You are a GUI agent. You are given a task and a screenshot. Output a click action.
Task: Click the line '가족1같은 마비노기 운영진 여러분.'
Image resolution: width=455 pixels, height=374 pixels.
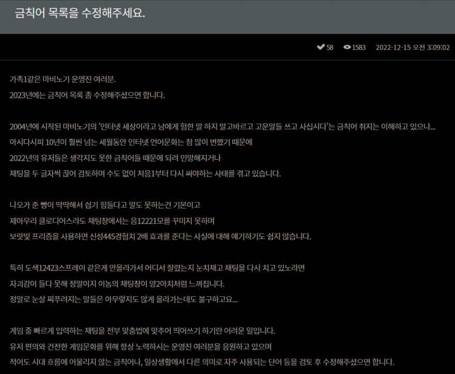pos(63,79)
